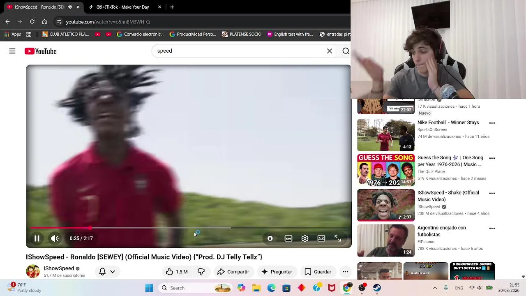526x296 pixels.
Task: Open the tab groups grid icon in bookmarks bar
Action: (x=29, y=34)
